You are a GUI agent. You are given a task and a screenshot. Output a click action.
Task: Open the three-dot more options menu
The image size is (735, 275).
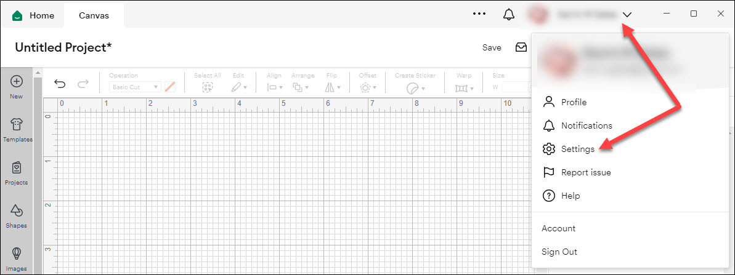[479, 14]
